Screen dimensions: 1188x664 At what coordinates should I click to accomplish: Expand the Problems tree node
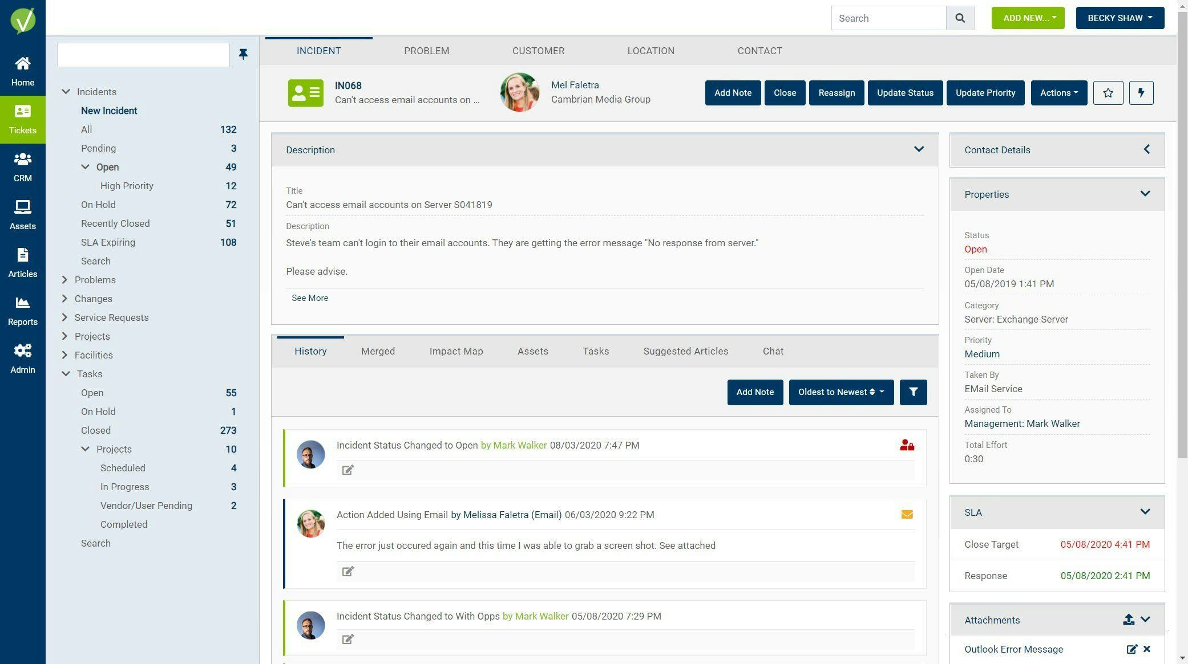pyautogui.click(x=64, y=280)
